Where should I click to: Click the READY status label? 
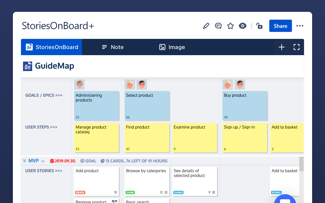pyautogui.click(x=80, y=193)
